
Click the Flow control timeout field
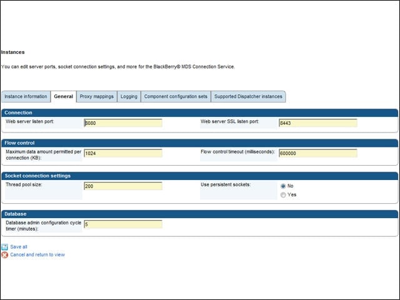click(318, 153)
